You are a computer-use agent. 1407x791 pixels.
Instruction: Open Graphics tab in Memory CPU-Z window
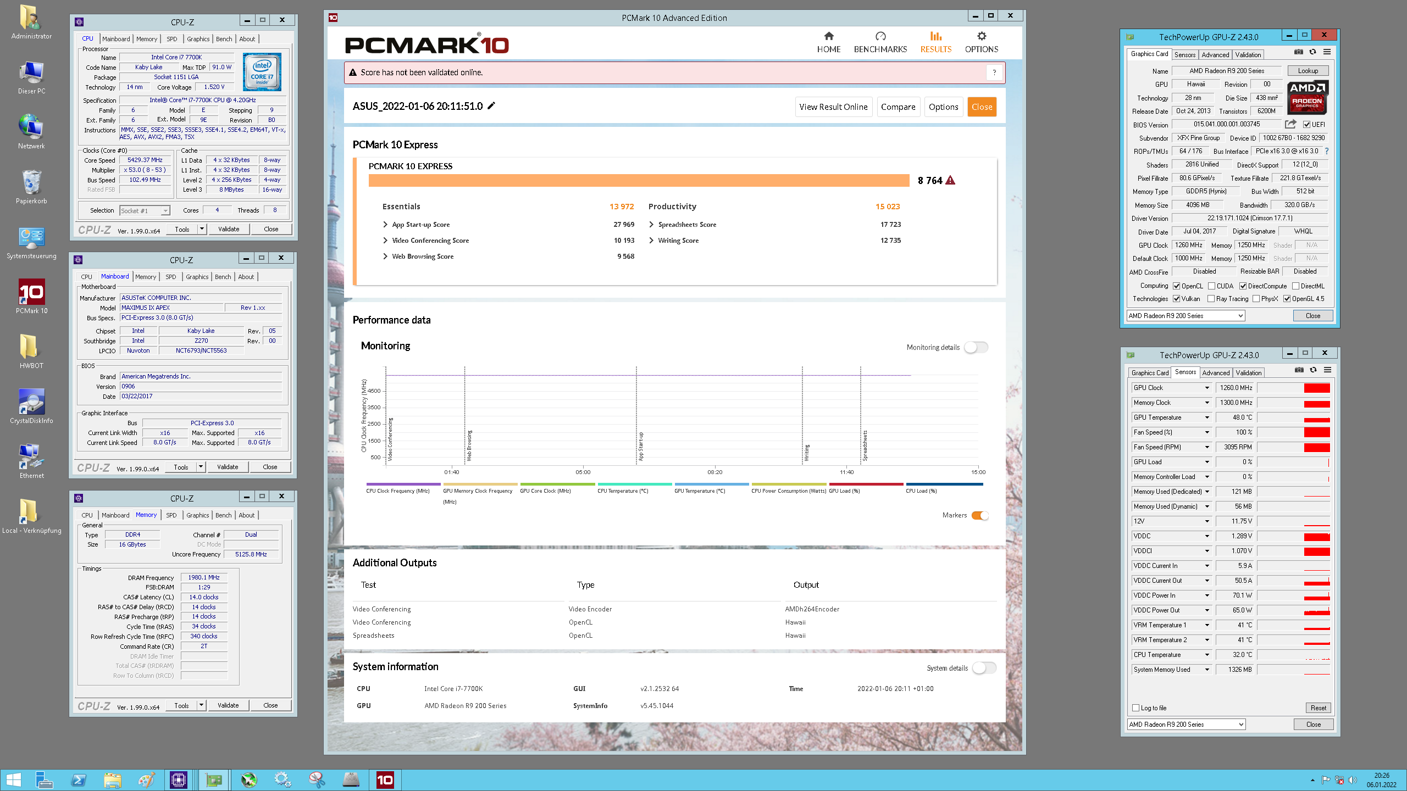[197, 515]
